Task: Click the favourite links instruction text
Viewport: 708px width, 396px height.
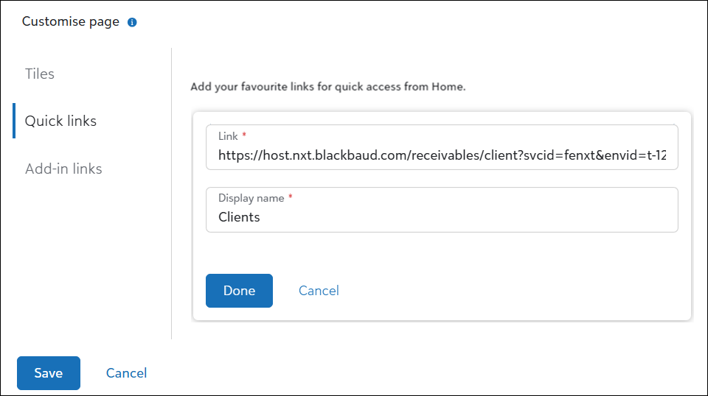Action: coord(327,87)
